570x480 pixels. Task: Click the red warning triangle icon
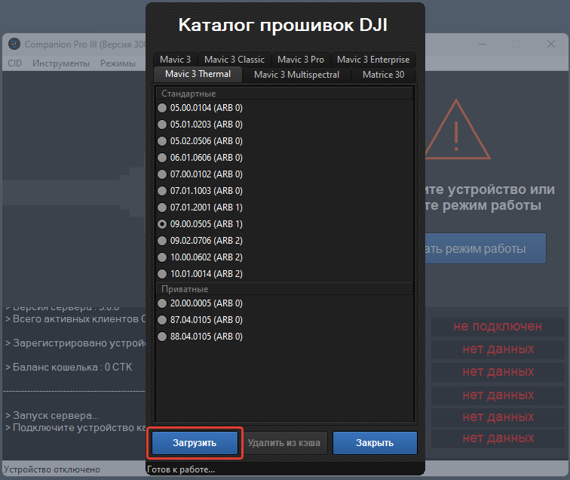pyautogui.click(x=458, y=130)
